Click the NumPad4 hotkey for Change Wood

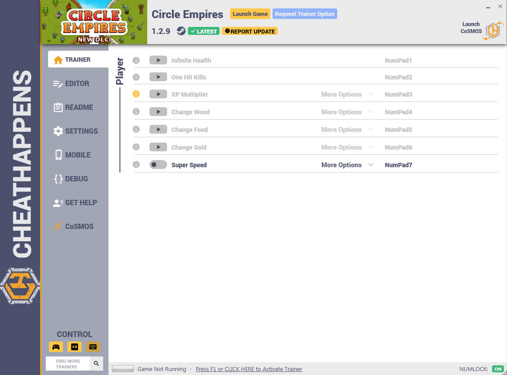399,112
